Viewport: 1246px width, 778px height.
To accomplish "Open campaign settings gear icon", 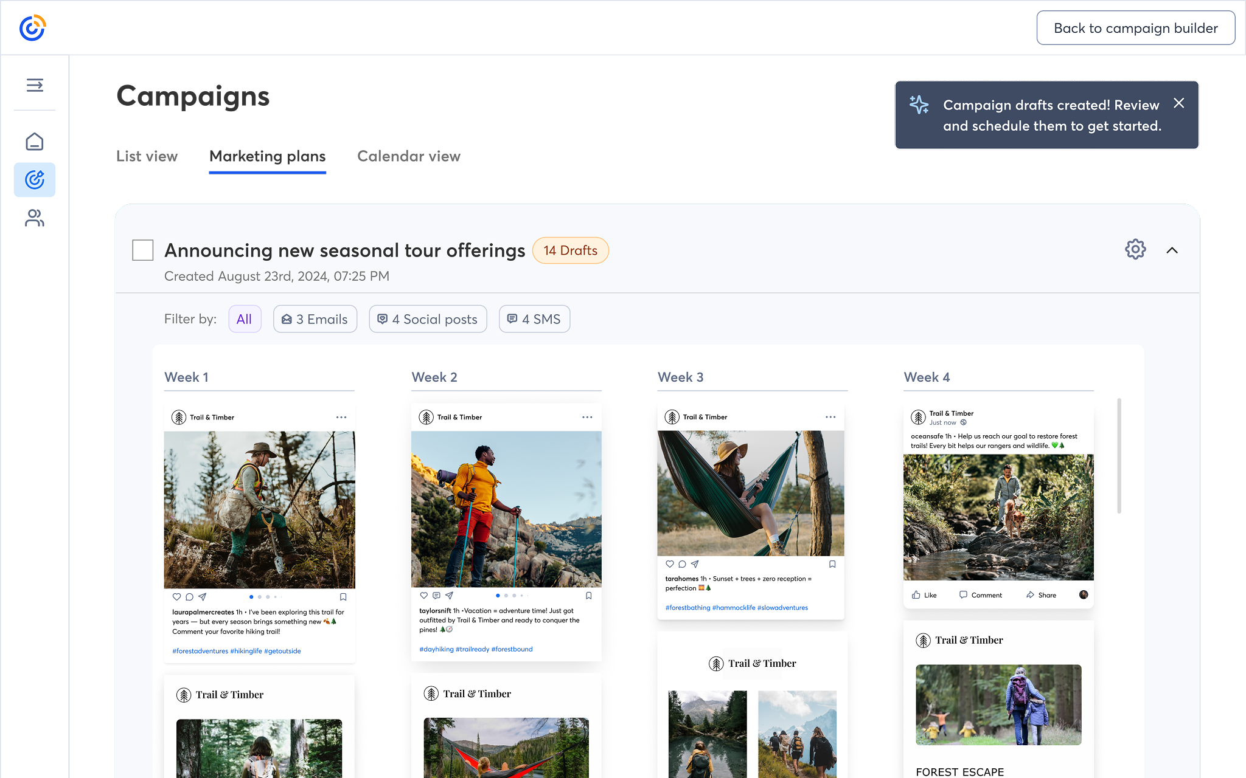I will [x=1135, y=250].
